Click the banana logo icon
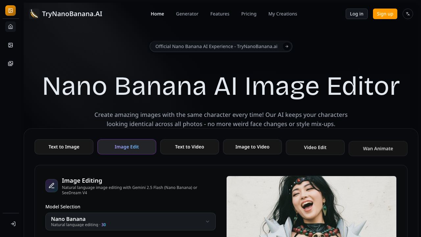 click(34, 14)
